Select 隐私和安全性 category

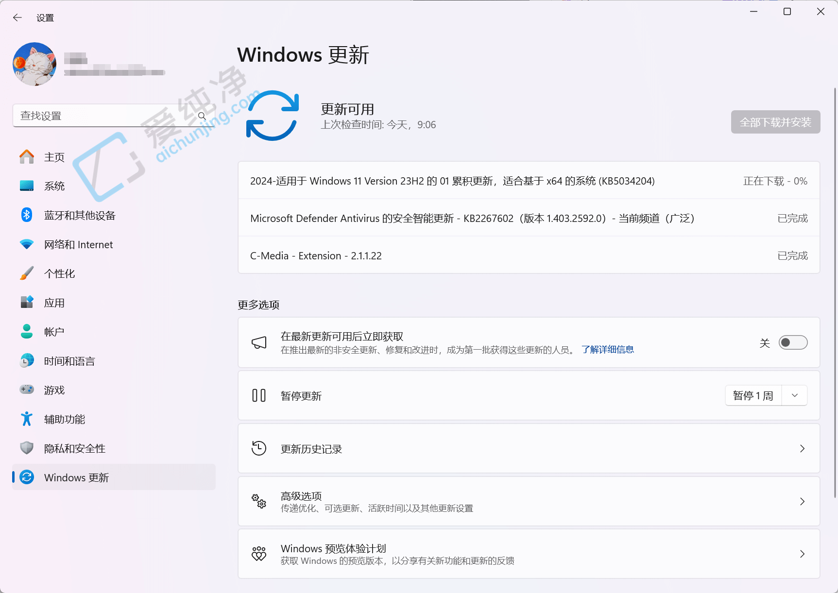[114, 448]
